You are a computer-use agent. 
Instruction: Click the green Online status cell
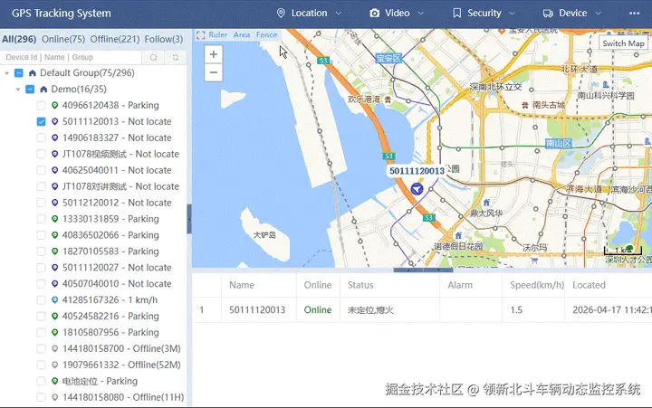tap(318, 310)
